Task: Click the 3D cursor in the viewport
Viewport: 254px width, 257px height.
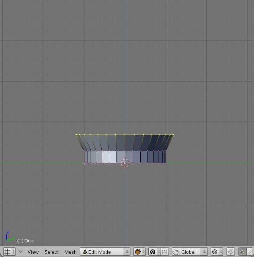Action: click(x=125, y=163)
